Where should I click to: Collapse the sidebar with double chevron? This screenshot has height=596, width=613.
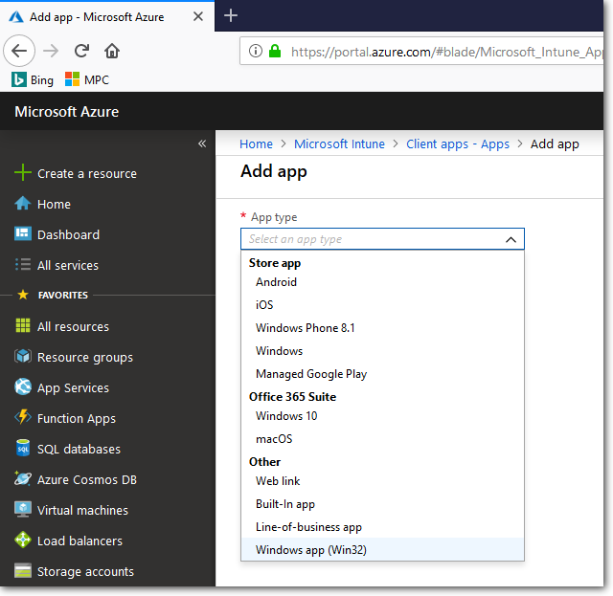tap(202, 143)
